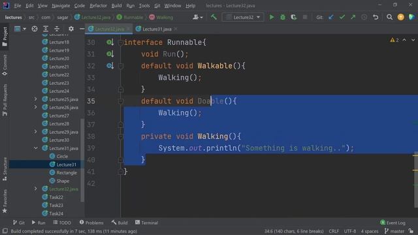Open the code with me user dropdown
This screenshot has height=235, width=418.
point(198,18)
